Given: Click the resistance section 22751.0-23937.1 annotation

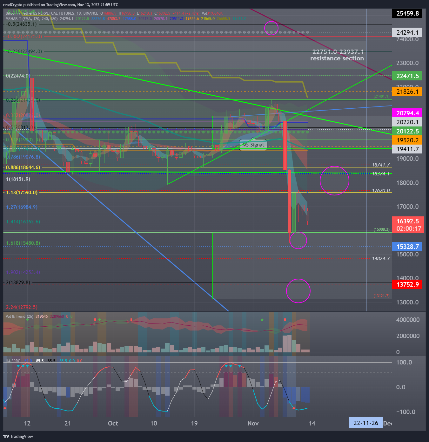Looking at the screenshot, I should click(337, 55).
